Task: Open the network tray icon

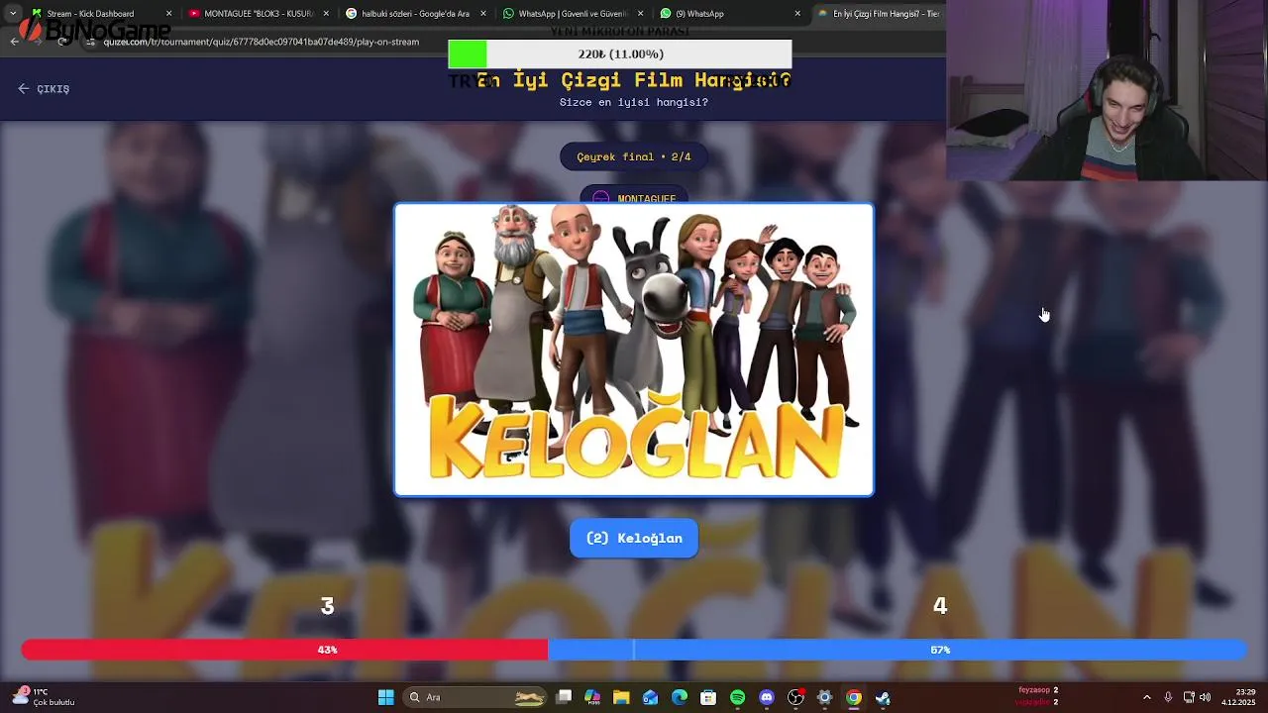Action: tap(1189, 697)
